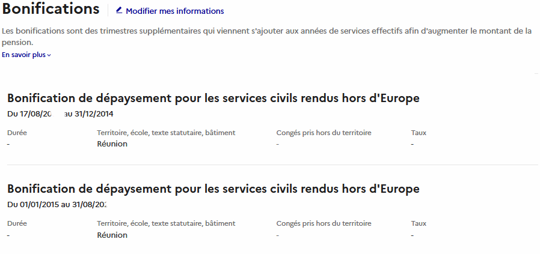Click the Durée label in first entry
The height and width of the screenshot is (254, 540).
[17, 133]
